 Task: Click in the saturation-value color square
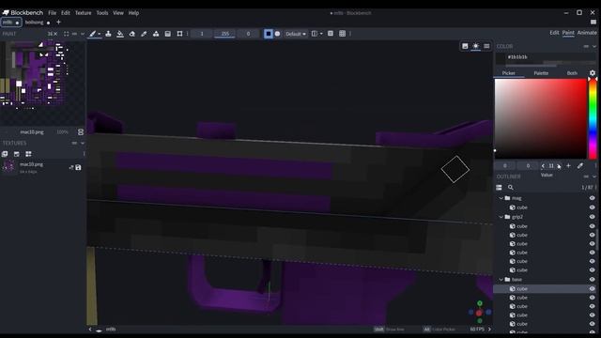point(541,119)
